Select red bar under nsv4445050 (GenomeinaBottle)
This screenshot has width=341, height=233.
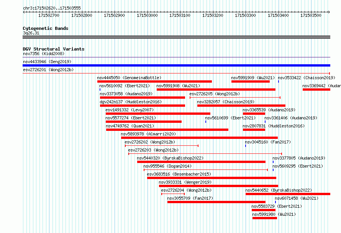(x=155, y=81)
